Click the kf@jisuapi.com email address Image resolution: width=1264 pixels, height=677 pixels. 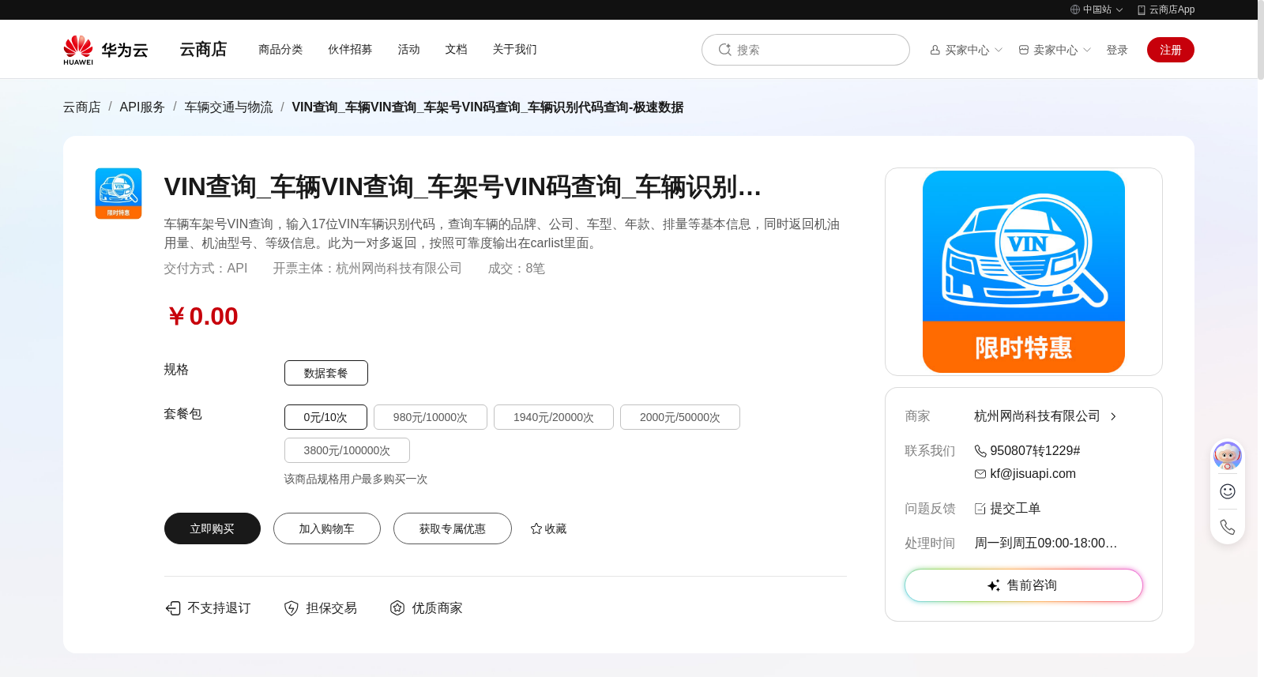(x=1033, y=474)
